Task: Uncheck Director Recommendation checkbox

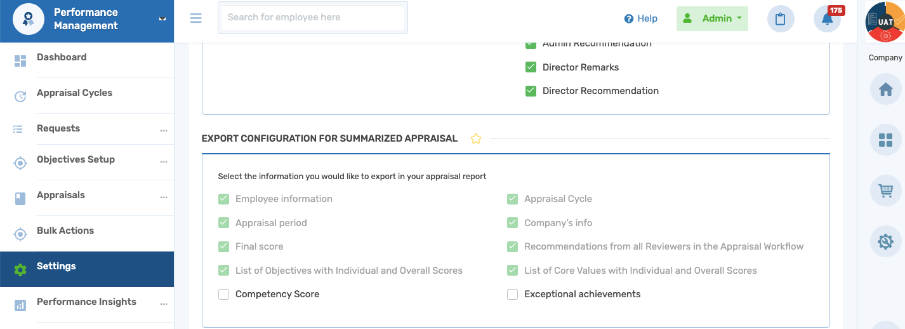Action: (531, 91)
